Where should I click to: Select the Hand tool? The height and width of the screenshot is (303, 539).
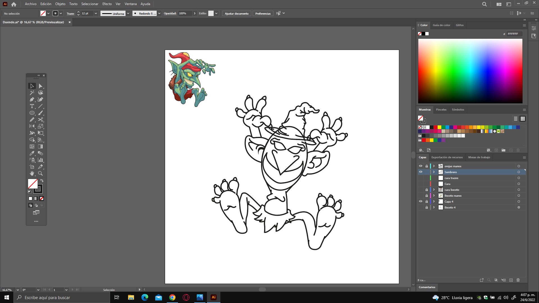pos(32,174)
